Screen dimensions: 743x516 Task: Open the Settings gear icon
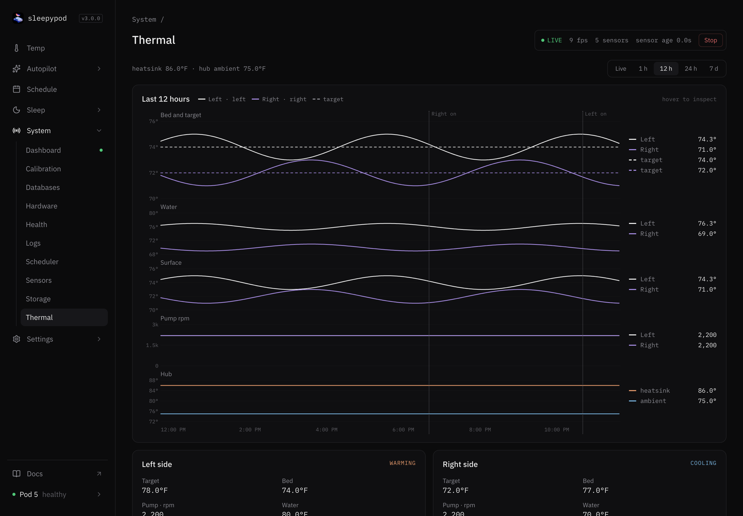click(x=17, y=339)
